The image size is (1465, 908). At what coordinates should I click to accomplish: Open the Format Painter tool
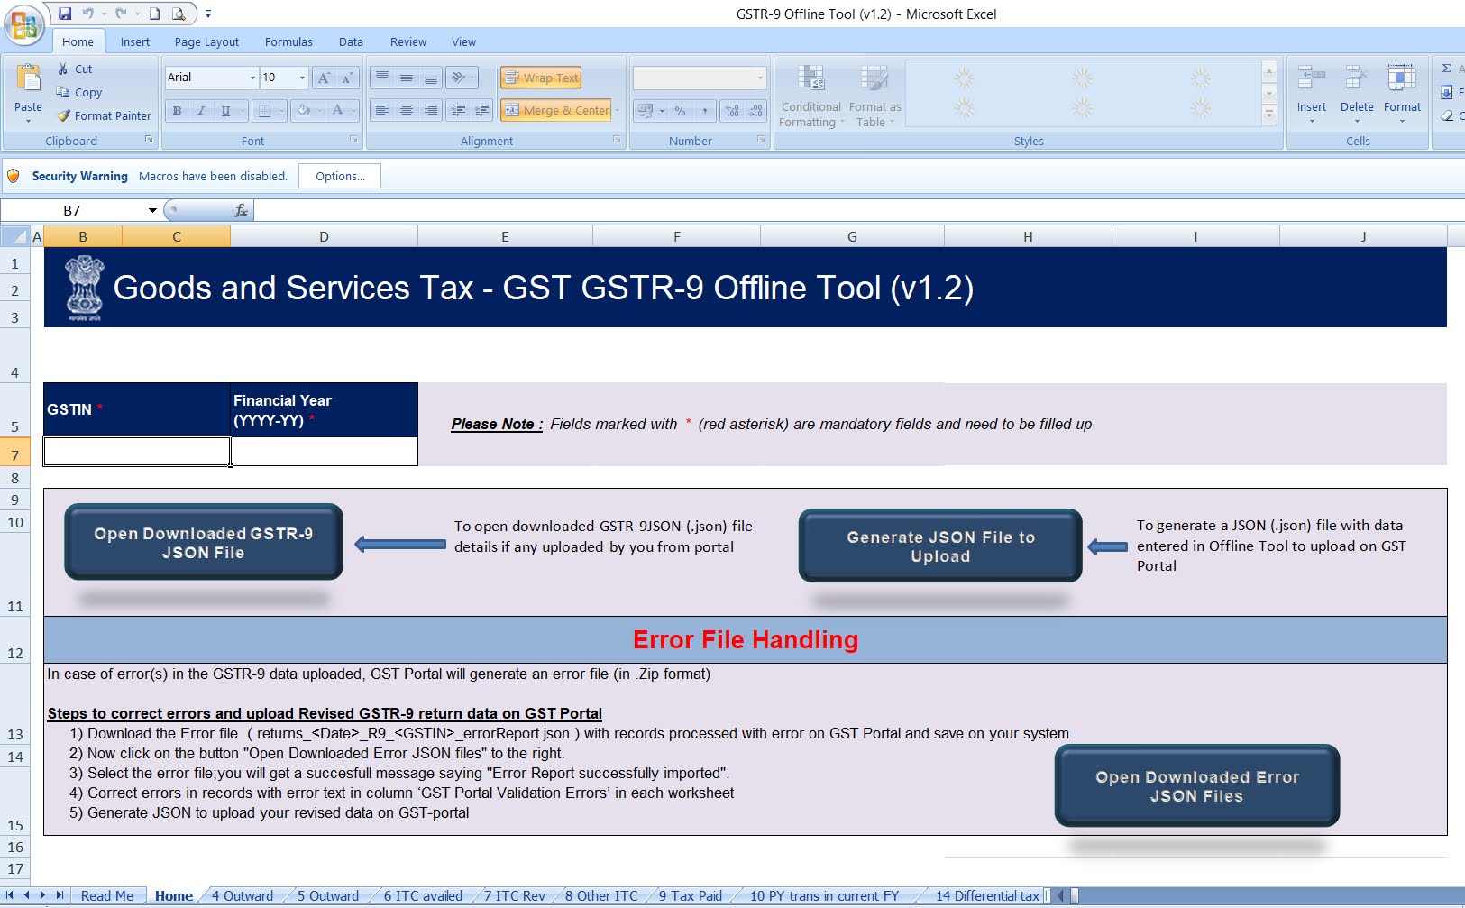tap(103, 115)
